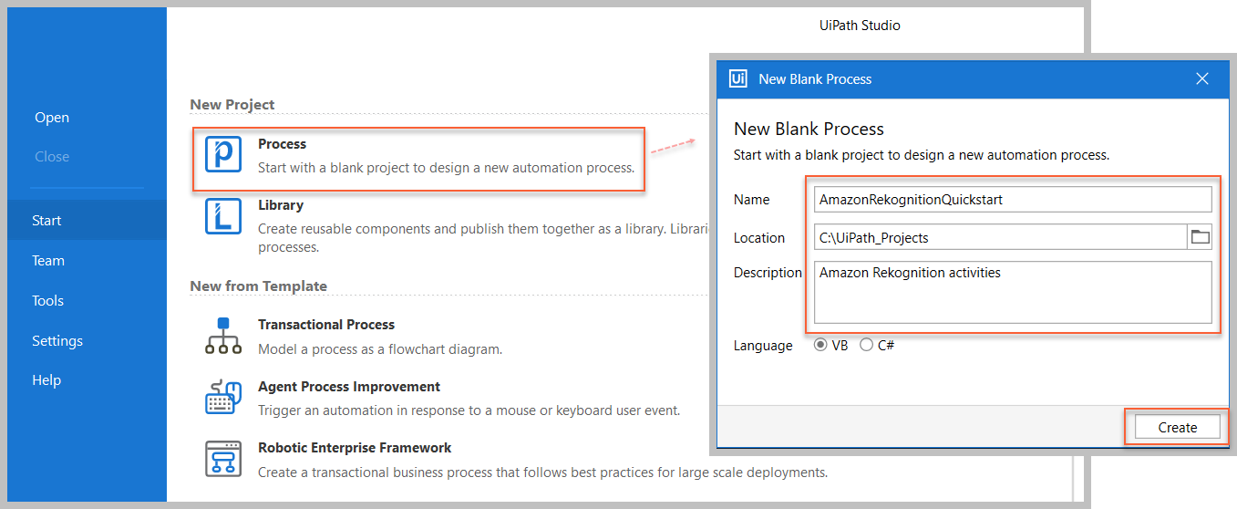The height and width of the screenshot is (509, 1237).
Task: Click the Library project icon
Action: (223, 217)
